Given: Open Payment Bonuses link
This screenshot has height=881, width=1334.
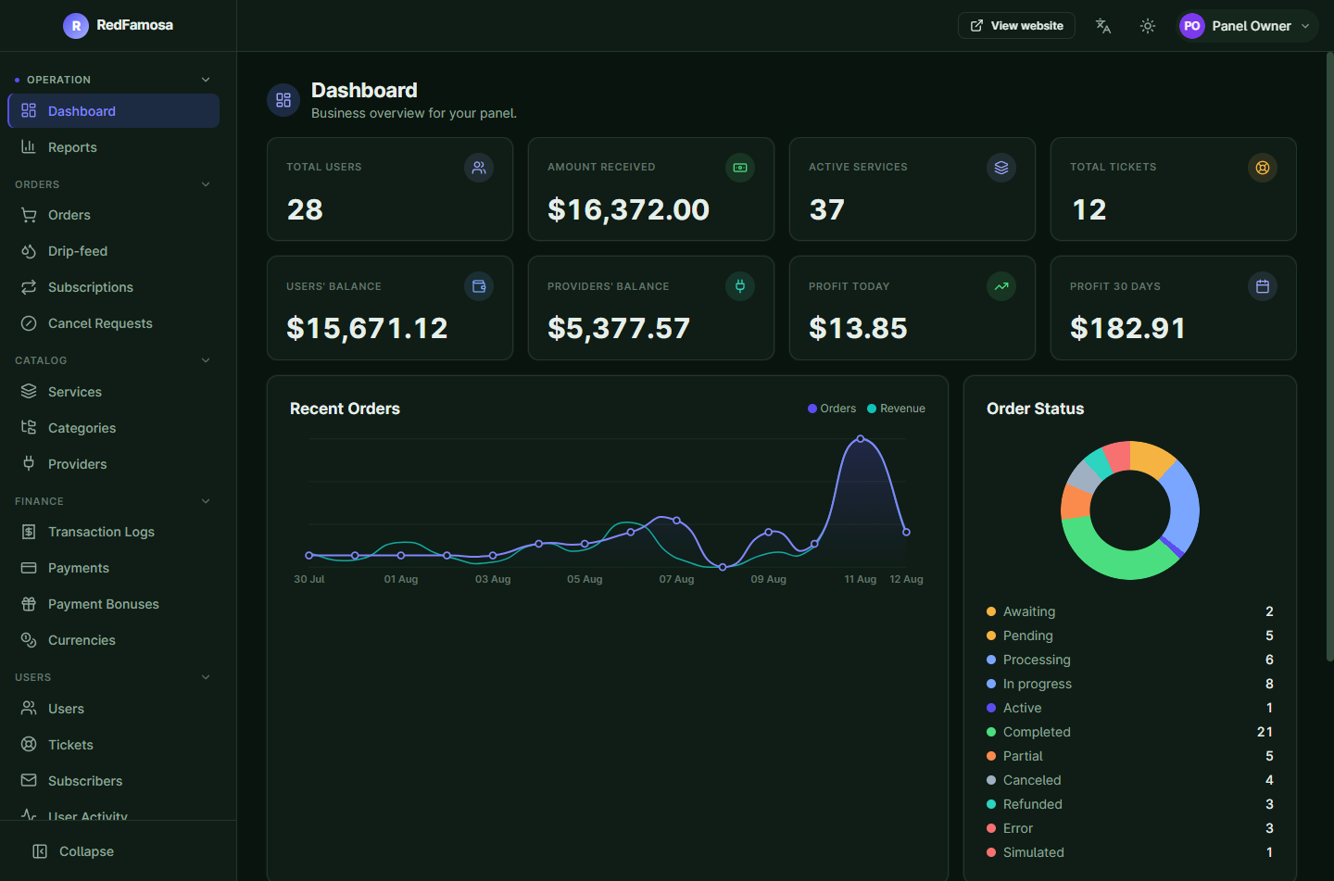Looking at the screenshot, I should click(113, 604).
